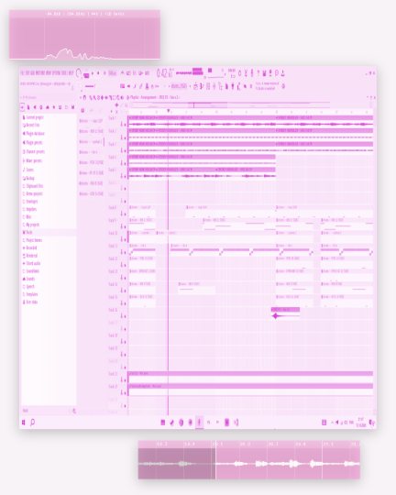396x495 pixels.
Task: Click the first tool icon in the main toolbar's second row
Action: pos(122,86)
